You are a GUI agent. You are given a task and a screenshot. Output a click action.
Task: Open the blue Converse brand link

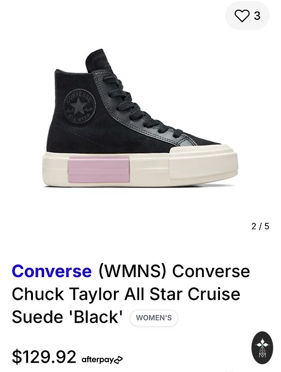click(x=52, y=271)
